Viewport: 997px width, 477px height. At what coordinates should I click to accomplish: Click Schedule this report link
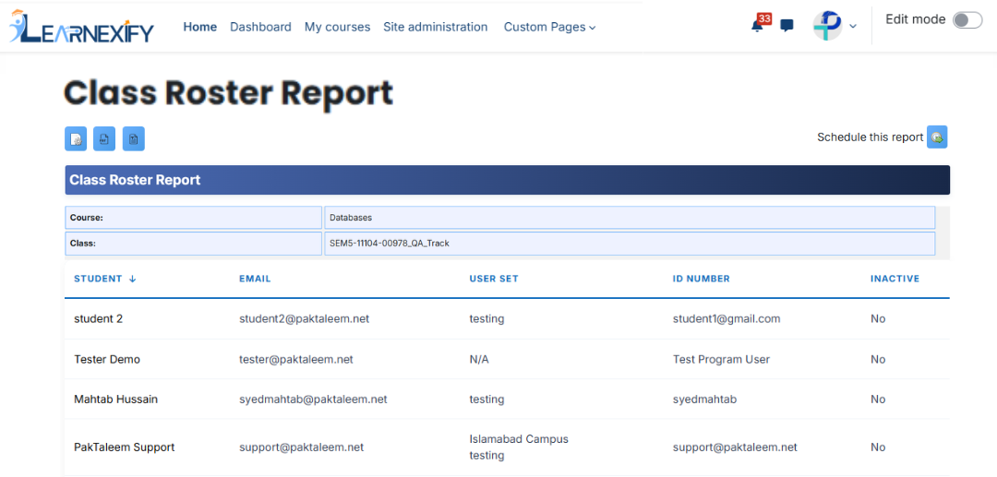point(870,137)
